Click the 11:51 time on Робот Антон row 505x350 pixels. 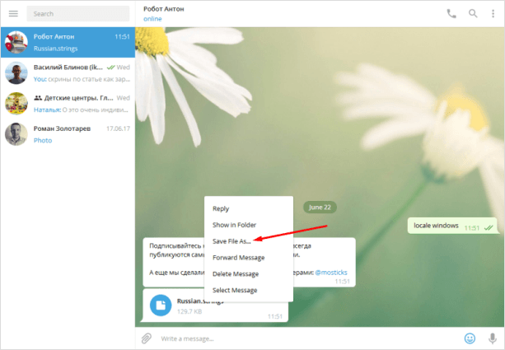pyautogui.click(x=122, y=37)
